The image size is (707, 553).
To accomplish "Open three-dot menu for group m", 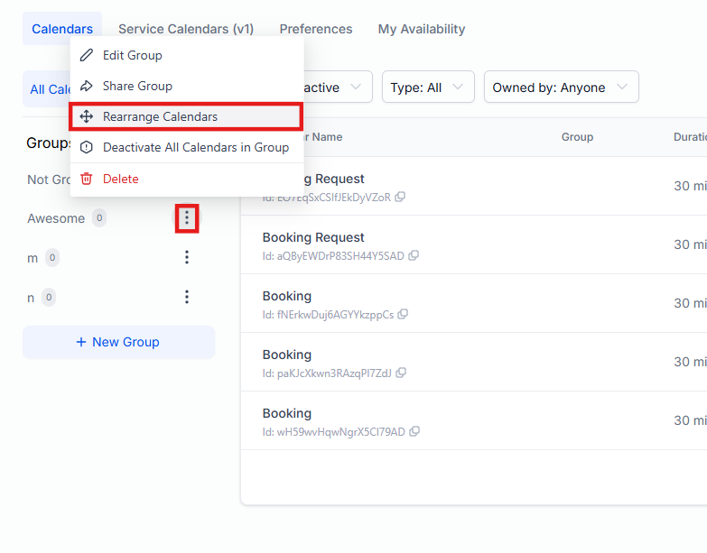I will click(x=187, y=258).
